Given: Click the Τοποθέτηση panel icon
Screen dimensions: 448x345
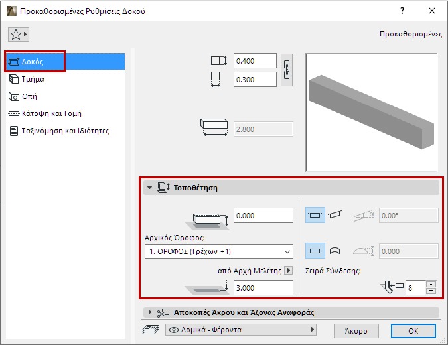Looking at the screenshot, I should click(163, 188).
